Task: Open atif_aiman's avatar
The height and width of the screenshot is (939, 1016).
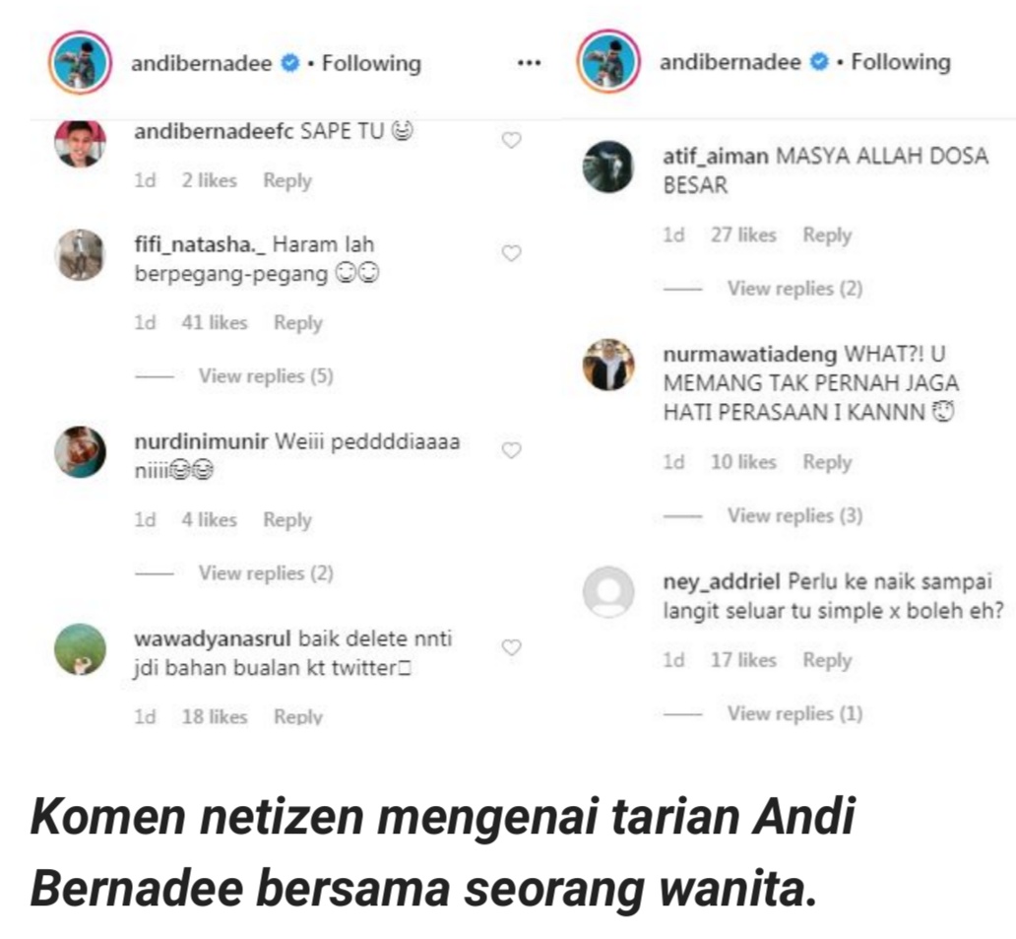Action: [x=607, y=167]
